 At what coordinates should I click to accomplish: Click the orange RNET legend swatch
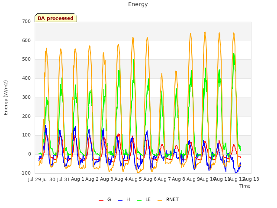[x=160, y=200]
